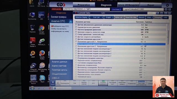Click the search go icon beside Поиск field
Screen dimensions: 177x99
point(157,13)
